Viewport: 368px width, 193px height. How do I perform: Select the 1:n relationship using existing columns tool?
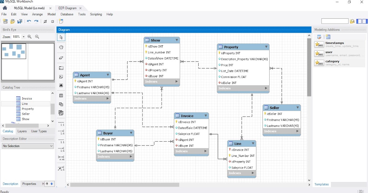[61, 168]
